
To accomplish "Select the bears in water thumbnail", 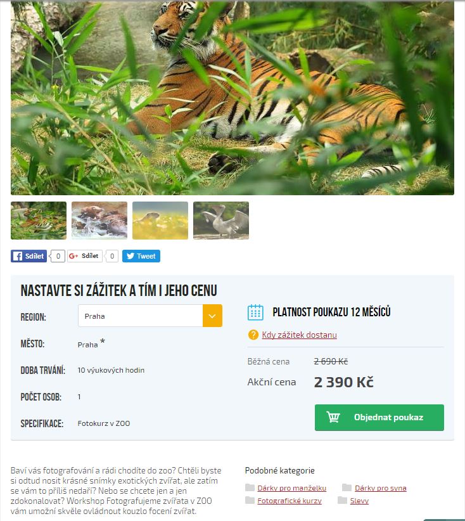I will coord(99,221).
